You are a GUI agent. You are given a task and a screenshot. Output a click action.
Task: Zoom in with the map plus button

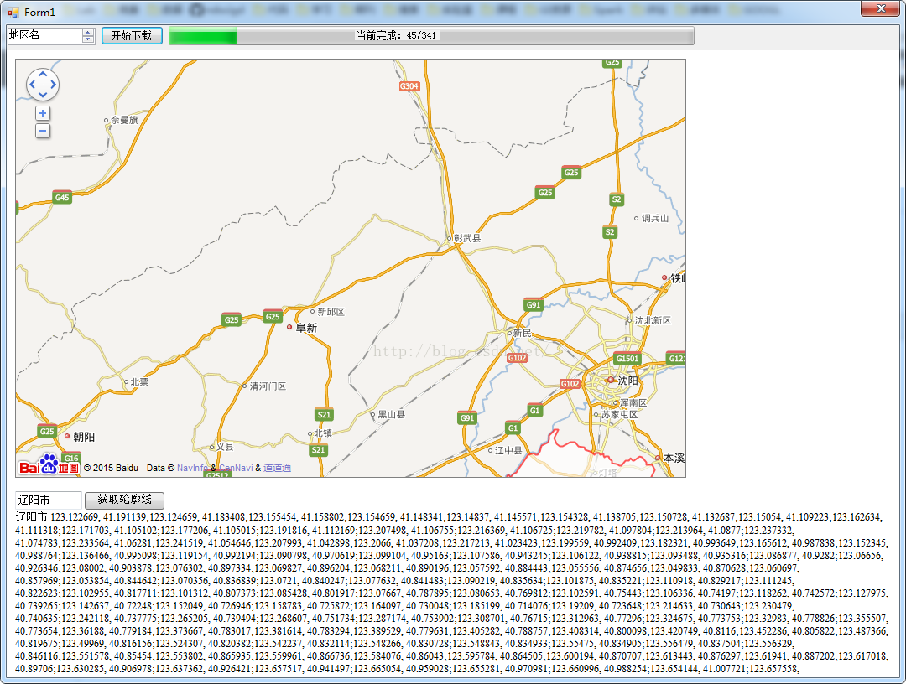click(x=43, y=113)
